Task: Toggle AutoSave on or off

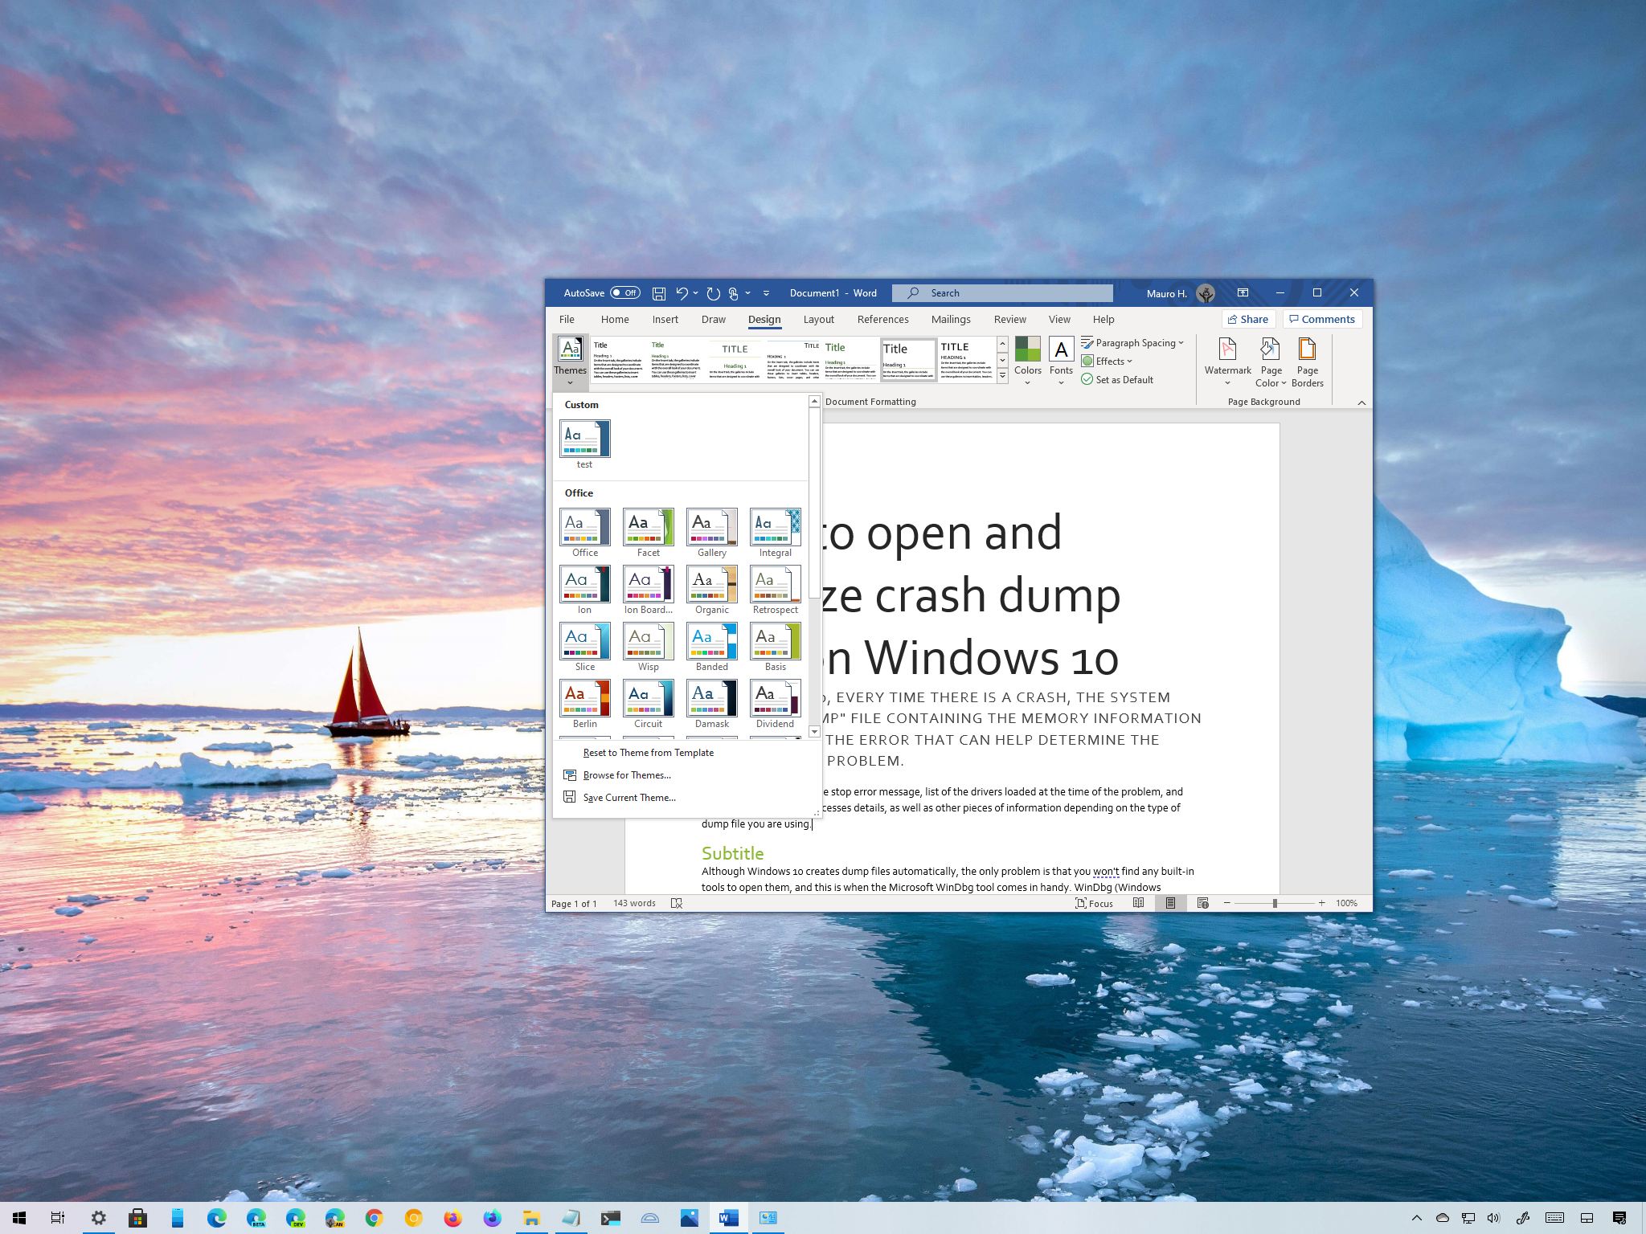Action: [624, 292]
